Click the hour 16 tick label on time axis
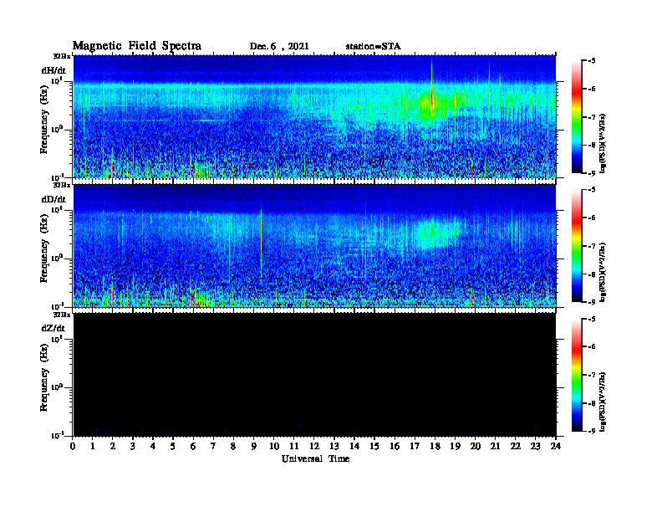Viewport: 662px width, 512px height. point(395,446)
